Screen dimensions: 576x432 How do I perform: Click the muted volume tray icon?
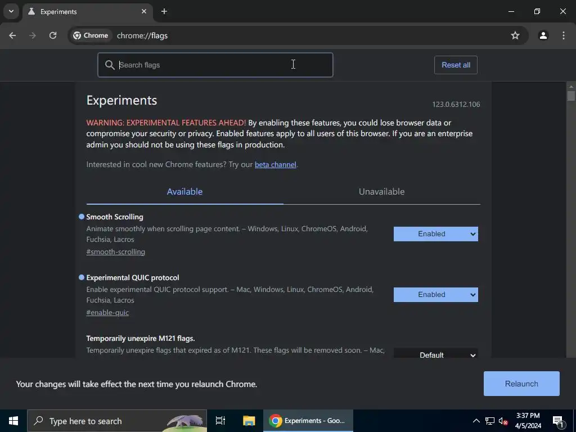click(x=503, y=421)
